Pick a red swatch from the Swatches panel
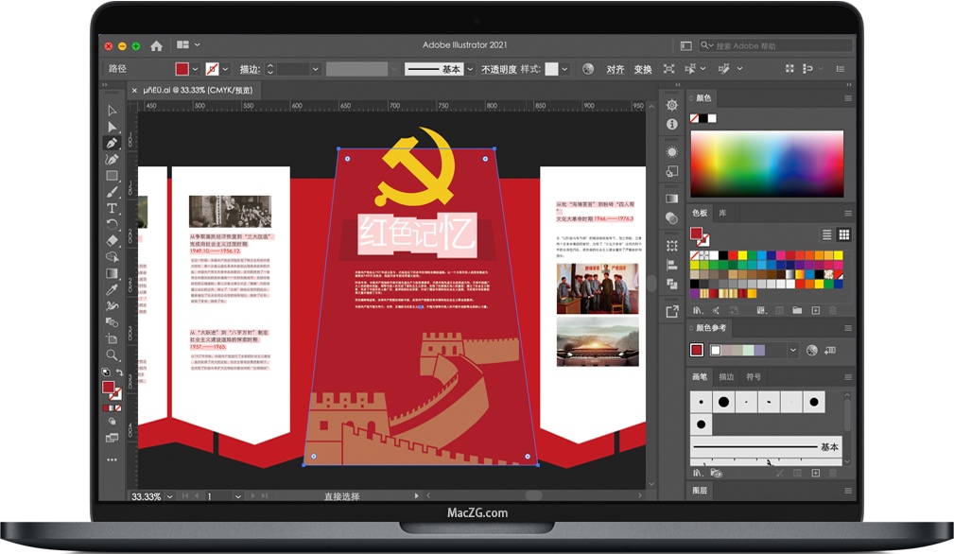 point(732,253)
